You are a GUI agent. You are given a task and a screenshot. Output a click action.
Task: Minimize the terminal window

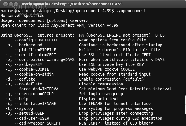11,4
